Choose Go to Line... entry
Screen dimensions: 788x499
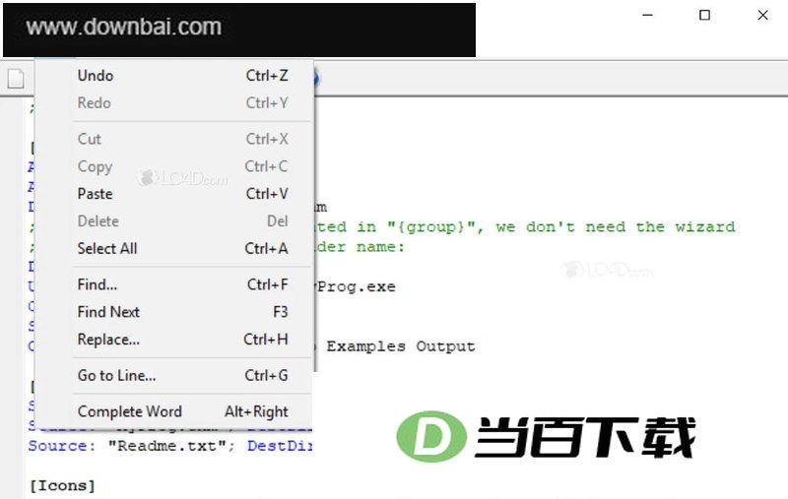point(183,376)
